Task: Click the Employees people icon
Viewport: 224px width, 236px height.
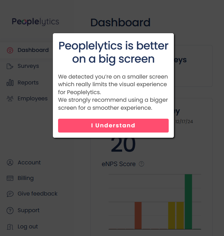Action: point(10,99)
